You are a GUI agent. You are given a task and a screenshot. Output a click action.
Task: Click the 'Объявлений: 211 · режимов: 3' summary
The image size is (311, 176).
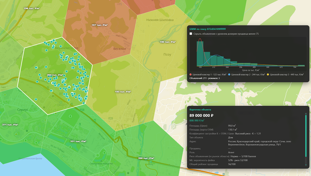click(x=204, y=78)
